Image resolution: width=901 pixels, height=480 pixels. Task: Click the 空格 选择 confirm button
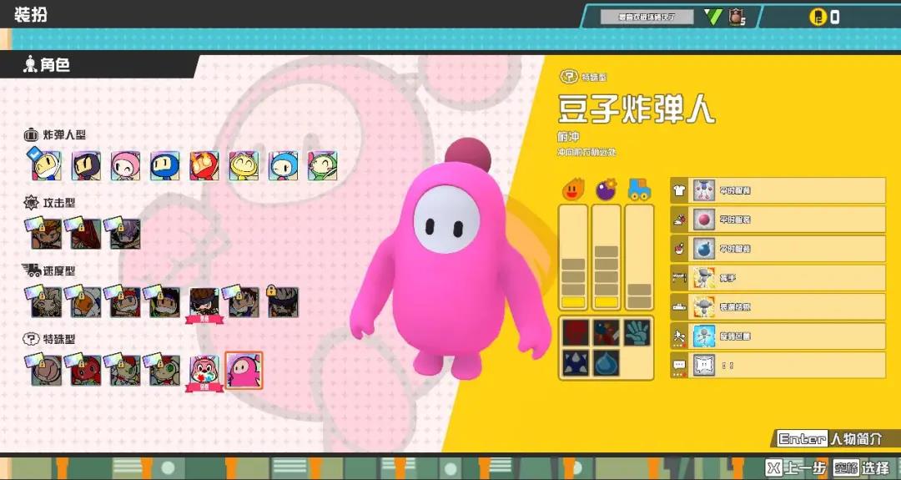click(861, 467)
